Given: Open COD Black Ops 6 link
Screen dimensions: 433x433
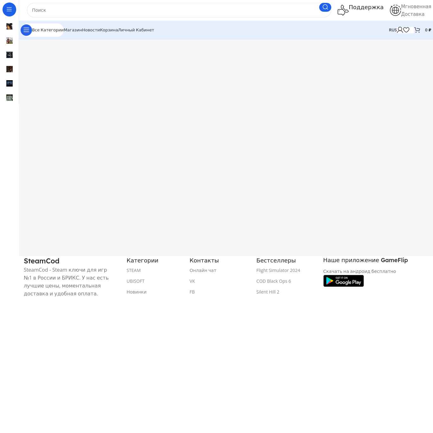Looking at the screenshot, I should [274, 281].
